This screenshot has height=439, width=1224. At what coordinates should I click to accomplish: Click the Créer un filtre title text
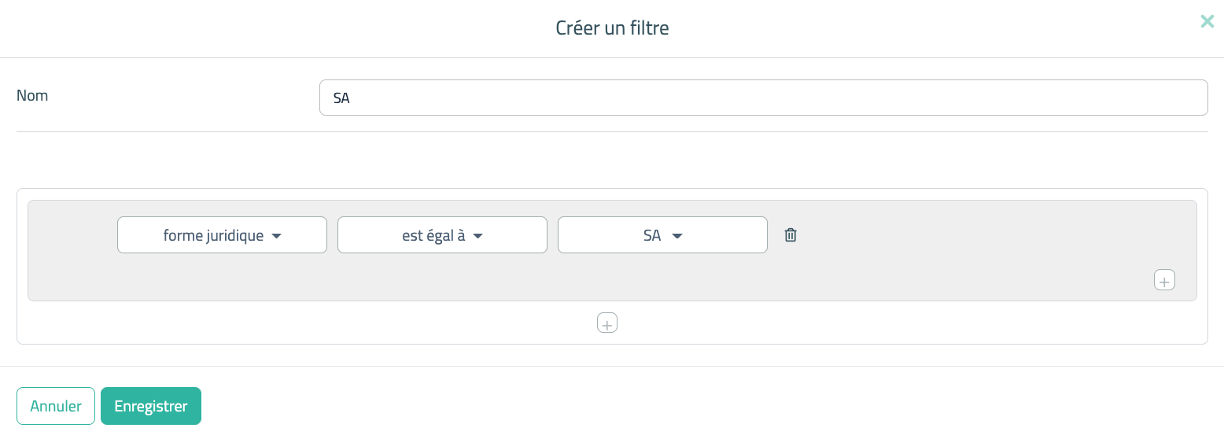pyautogui.click(x=612, y=28)
